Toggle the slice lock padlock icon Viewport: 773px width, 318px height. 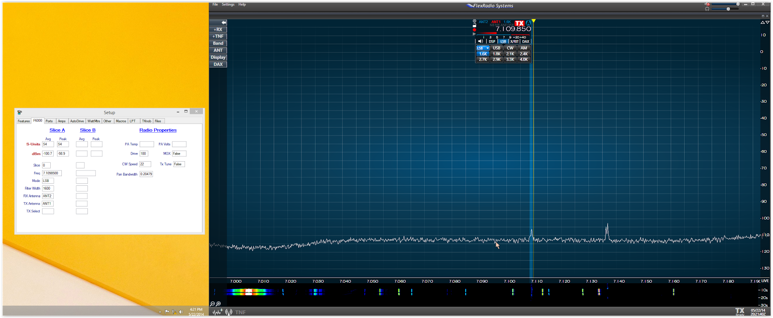474,25
